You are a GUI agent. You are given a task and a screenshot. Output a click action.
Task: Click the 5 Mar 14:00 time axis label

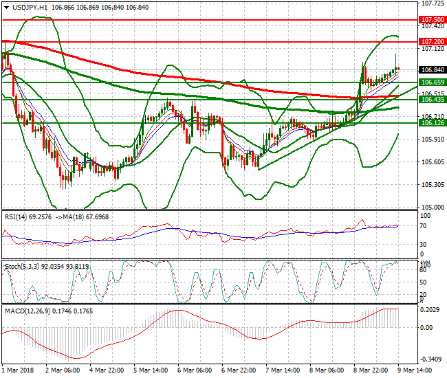pos(151,370)
